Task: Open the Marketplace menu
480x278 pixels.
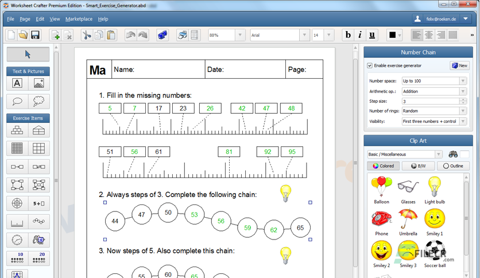Action: (x=79, y=19)
